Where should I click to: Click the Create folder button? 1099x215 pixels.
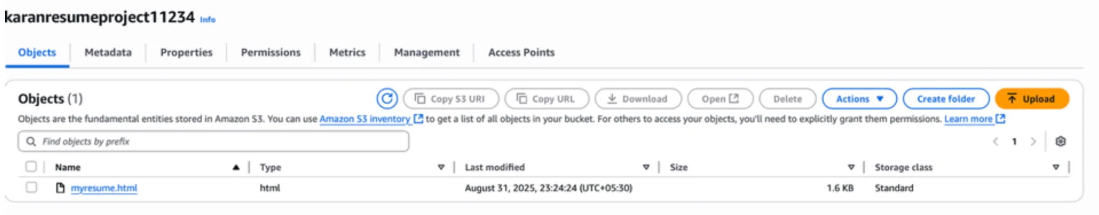[946, 98]
